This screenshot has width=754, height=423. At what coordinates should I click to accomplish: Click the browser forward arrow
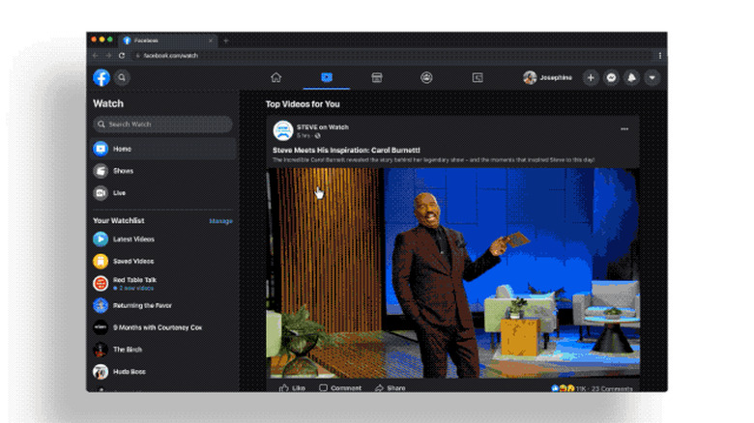tap(108, 56)
